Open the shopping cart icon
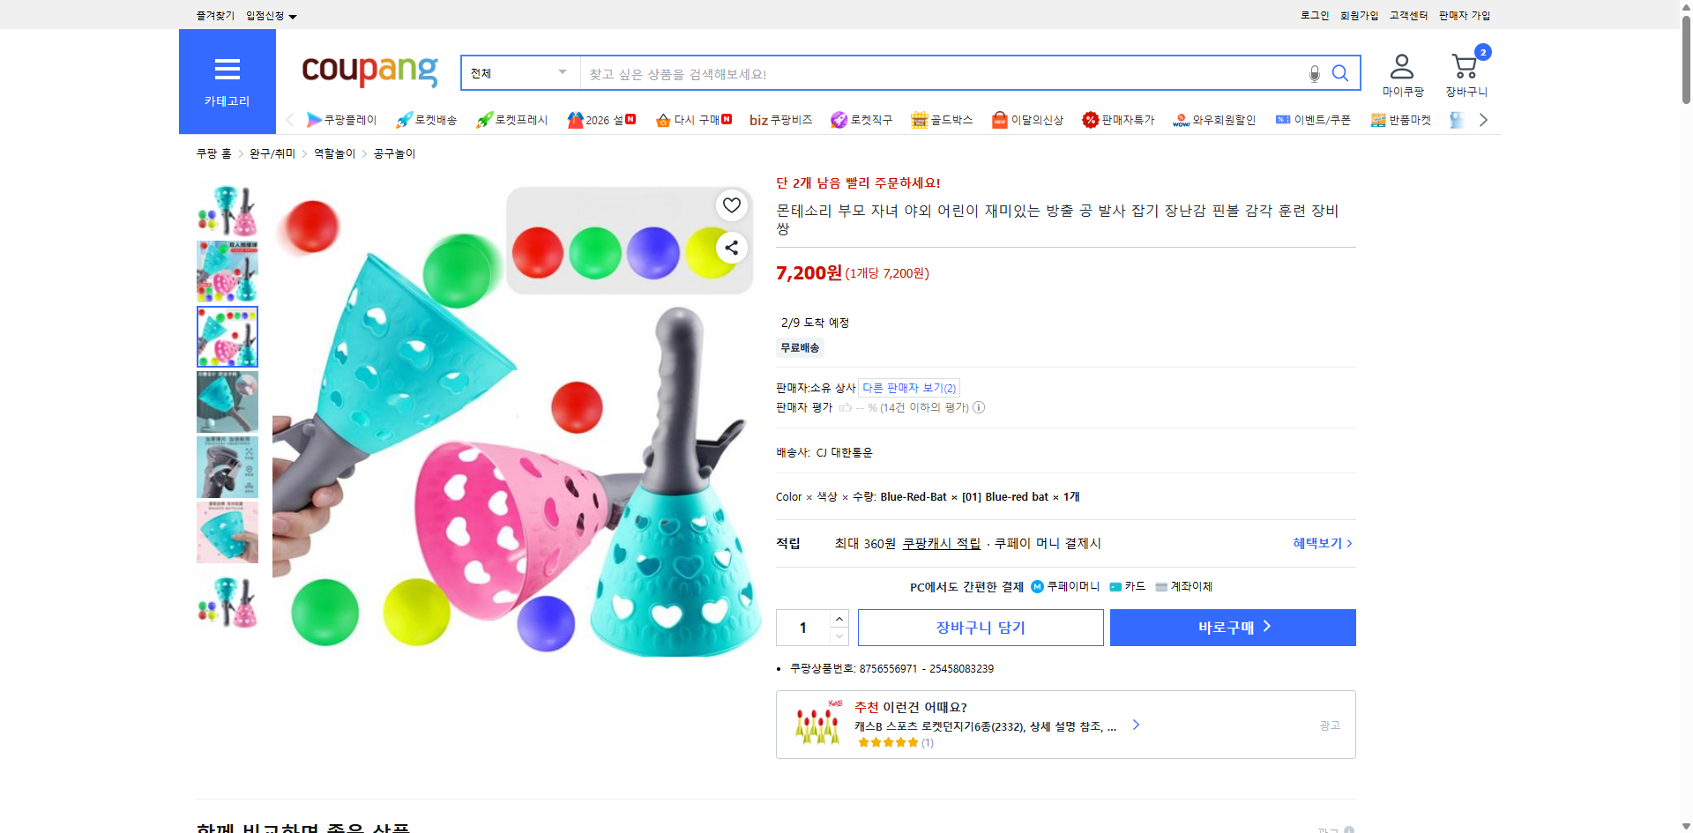Screen dimensions: 1693x833 click(1464, 69)
